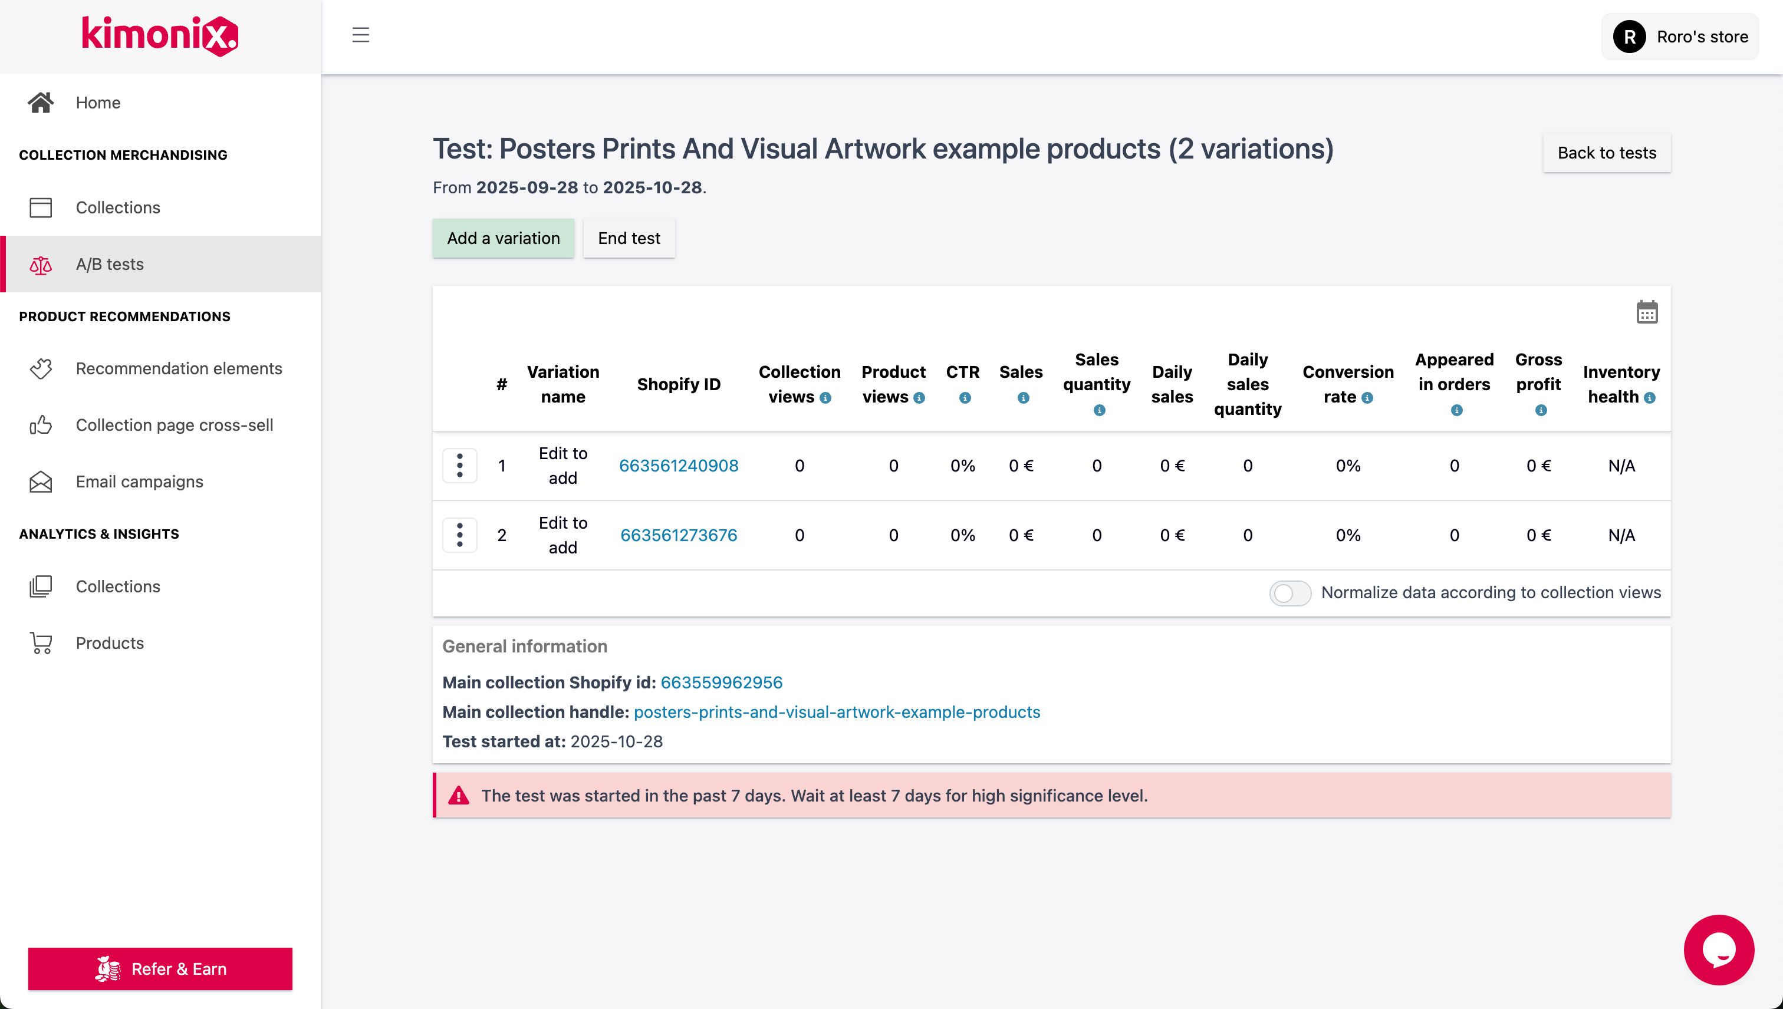1783x1009 pixels.
Task: Open the chat support bubble
Action: coord(1719,949)
